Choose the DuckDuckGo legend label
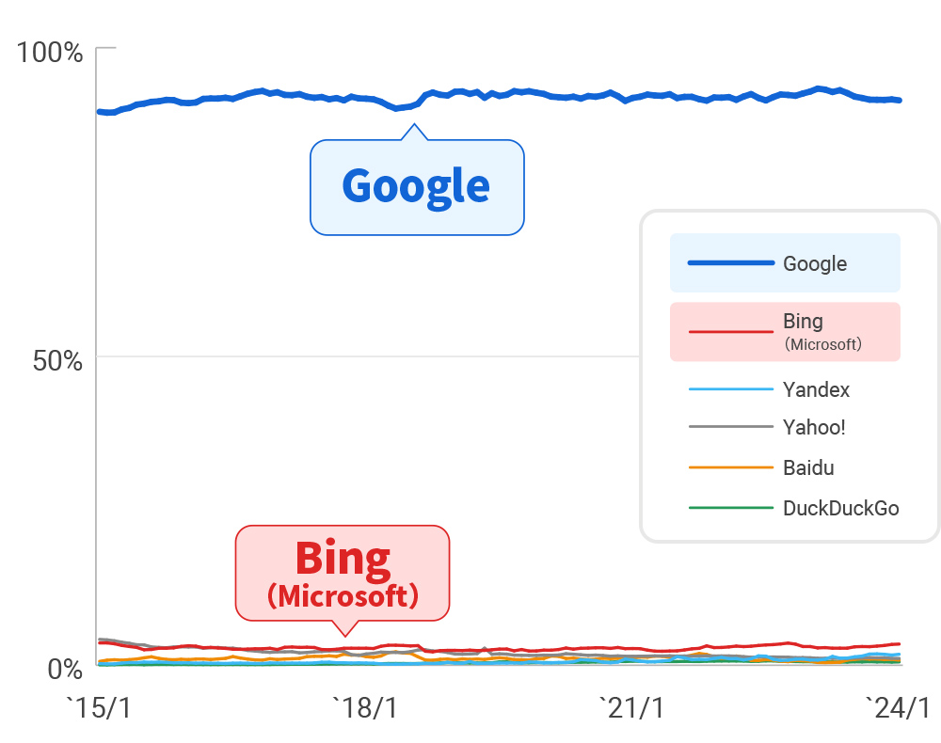Screen dimensions: 941x743 tap(840, 508)
